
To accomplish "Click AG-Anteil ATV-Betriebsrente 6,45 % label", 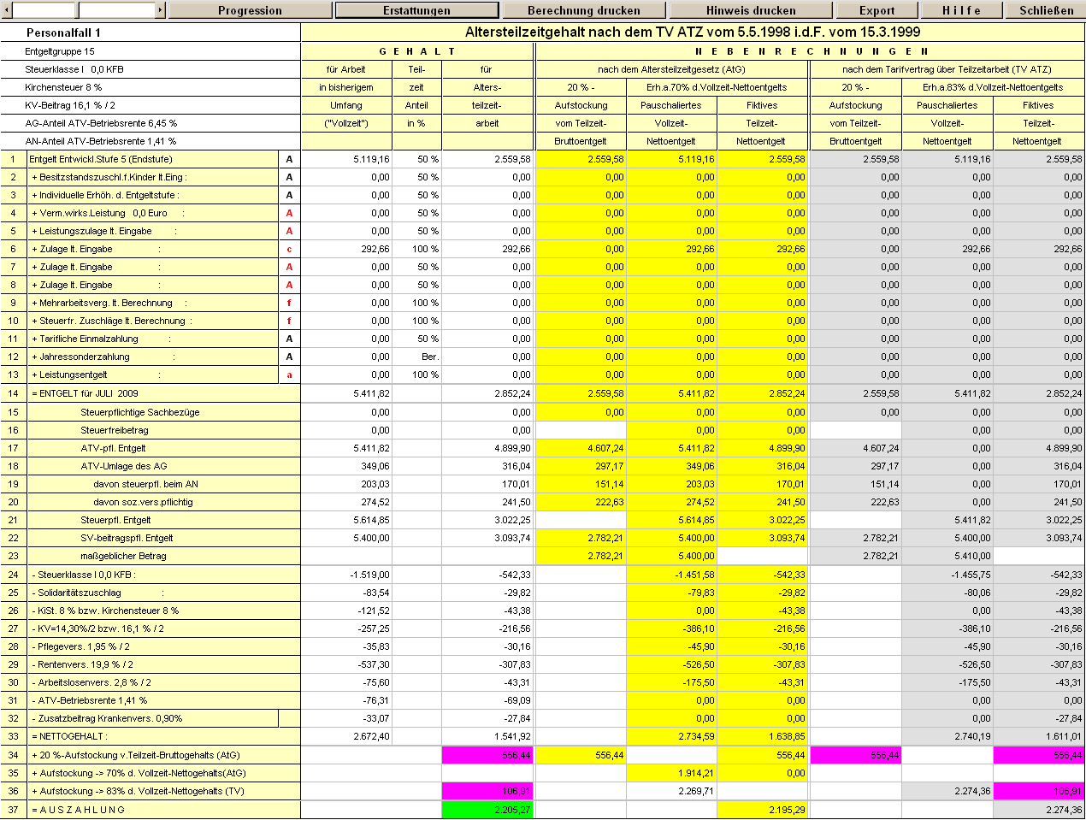I will [x=101, y=123].
